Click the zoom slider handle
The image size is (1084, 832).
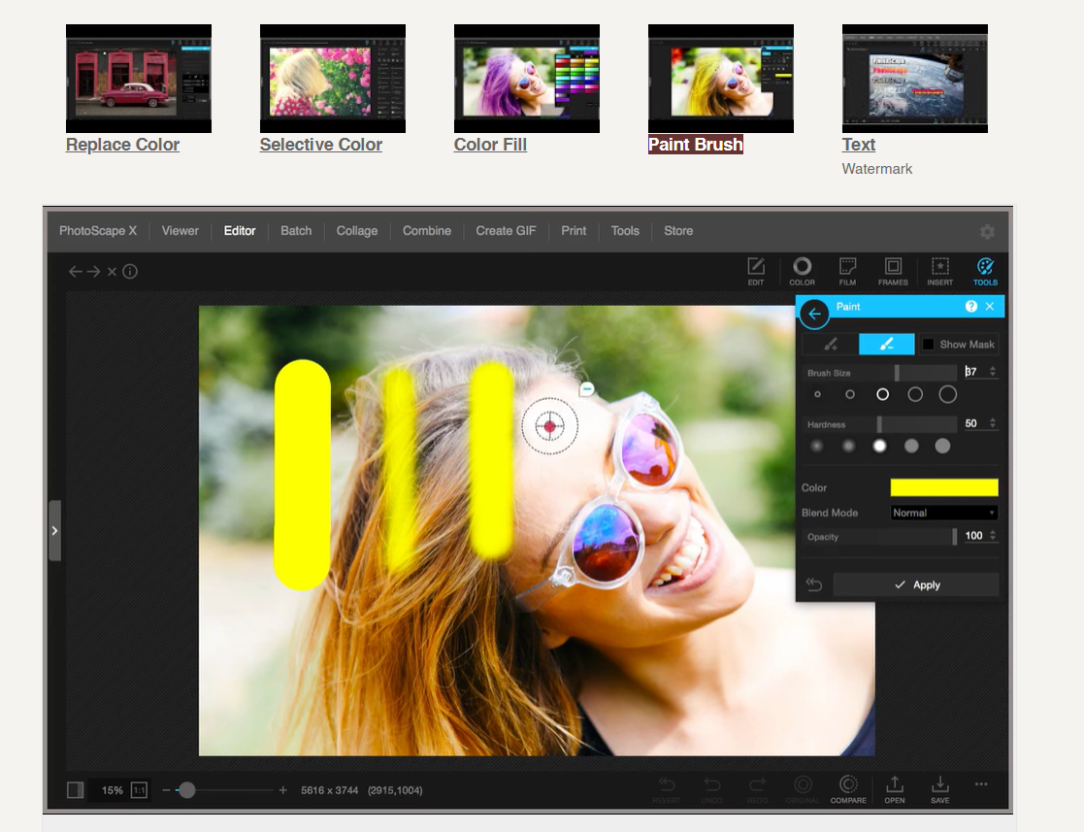tap(186, 790)
